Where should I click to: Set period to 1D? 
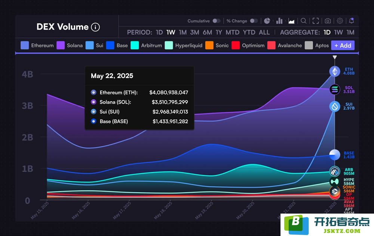[x=159, y=32]
